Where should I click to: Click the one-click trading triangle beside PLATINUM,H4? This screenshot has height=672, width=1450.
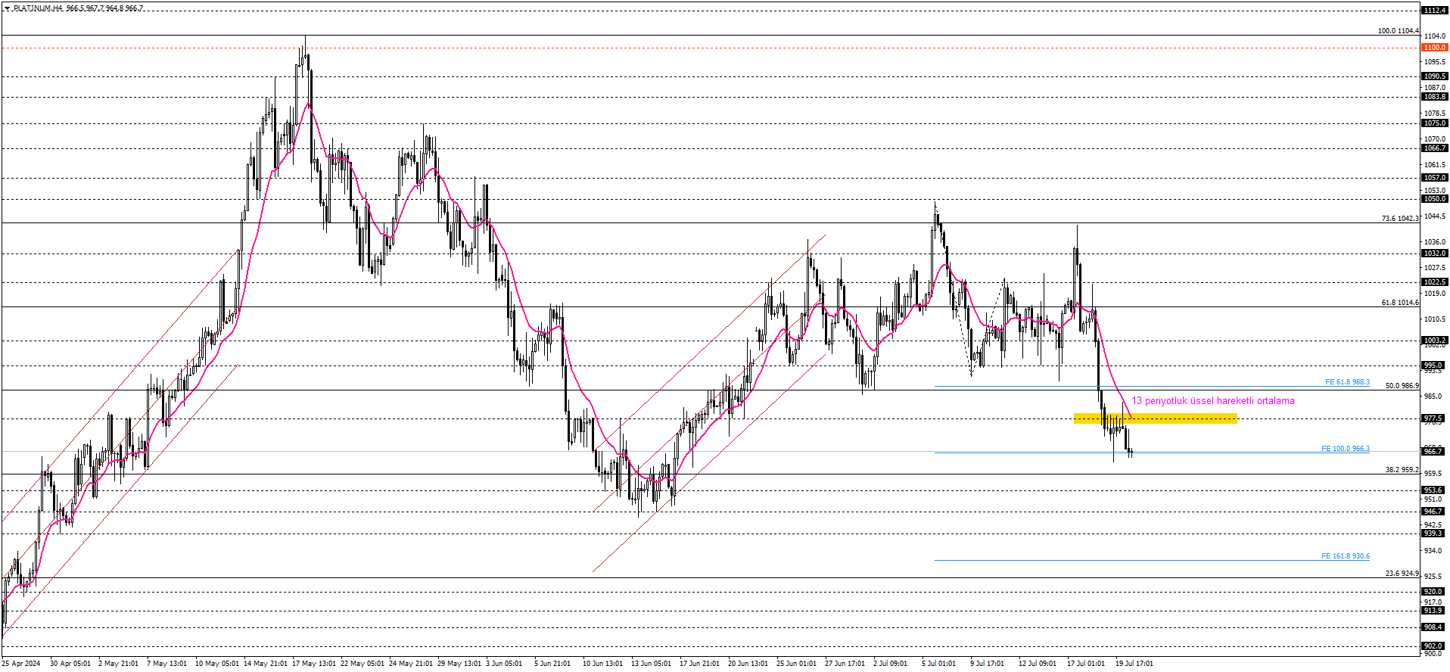[x=7, y=8]
